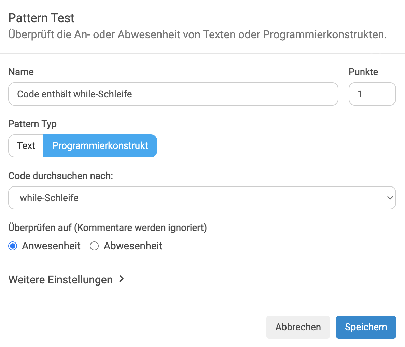Screen dimensions: 405x347
Task: Click into the Punkte input field
Action: coord(372,94)
